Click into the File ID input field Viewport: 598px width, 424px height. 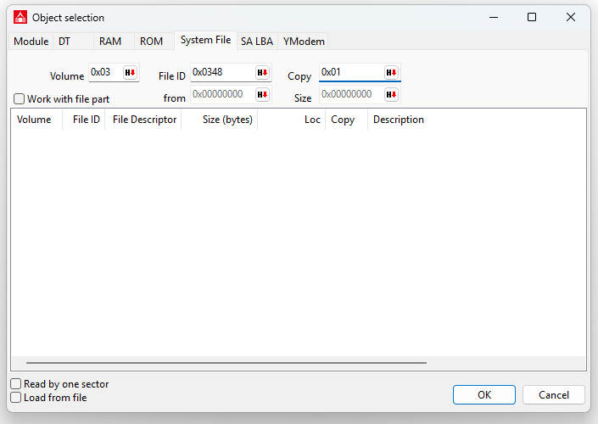click(x=221, y=73)
